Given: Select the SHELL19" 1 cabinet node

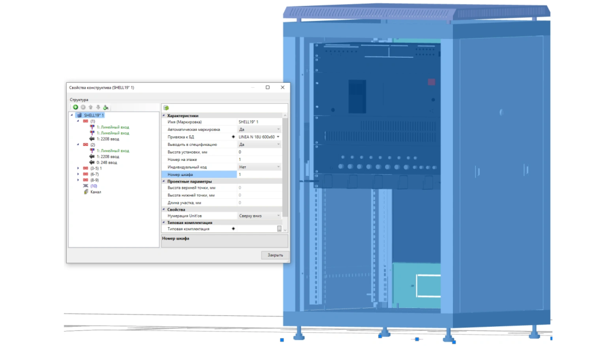Looking at the screenshot, I should (x=93, y=115).
